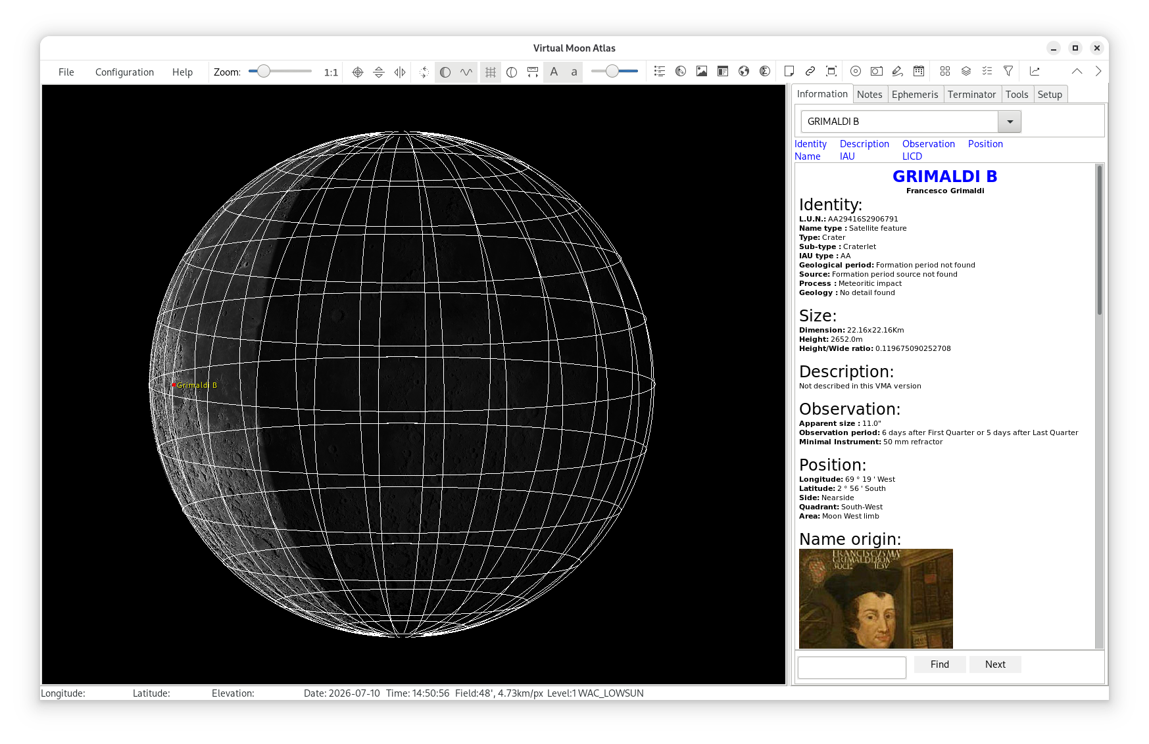The image size is (1149, 744).
Task: Click the globe with pencil icon
Action: pos(681,71)
